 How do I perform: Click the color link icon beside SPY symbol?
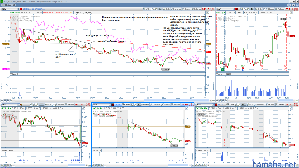21,105
